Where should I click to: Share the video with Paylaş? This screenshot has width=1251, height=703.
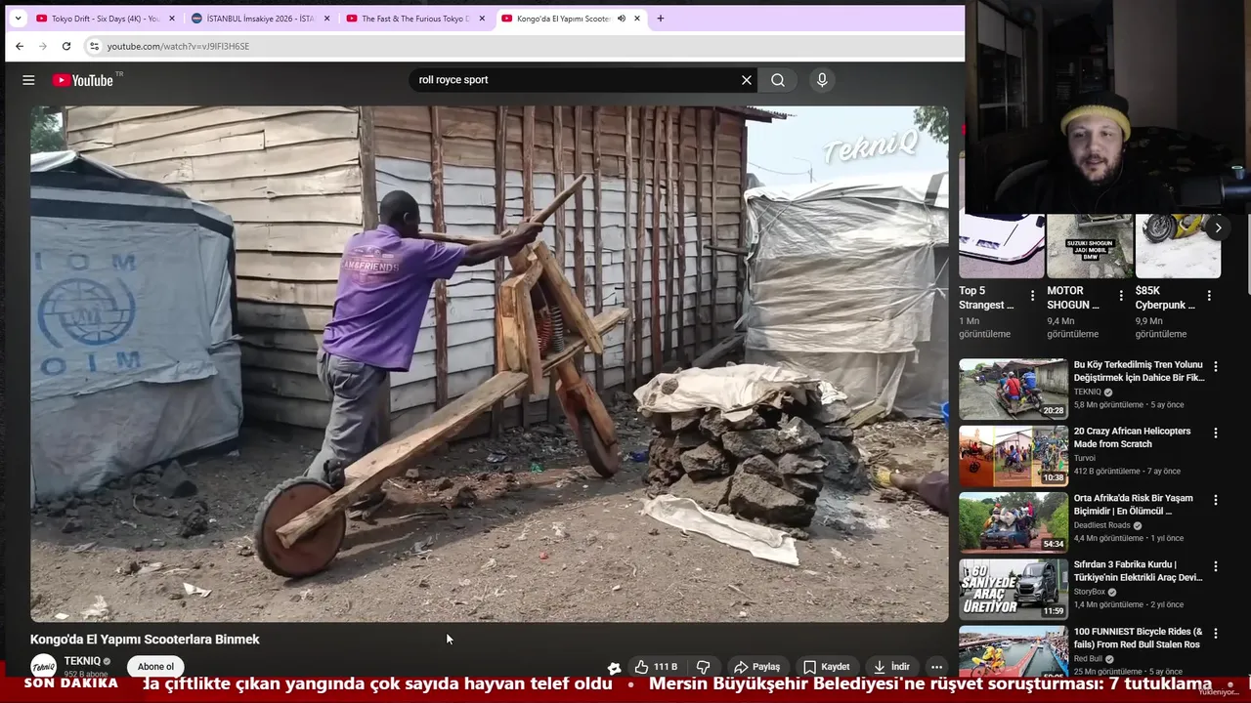[x=757, y=667]
